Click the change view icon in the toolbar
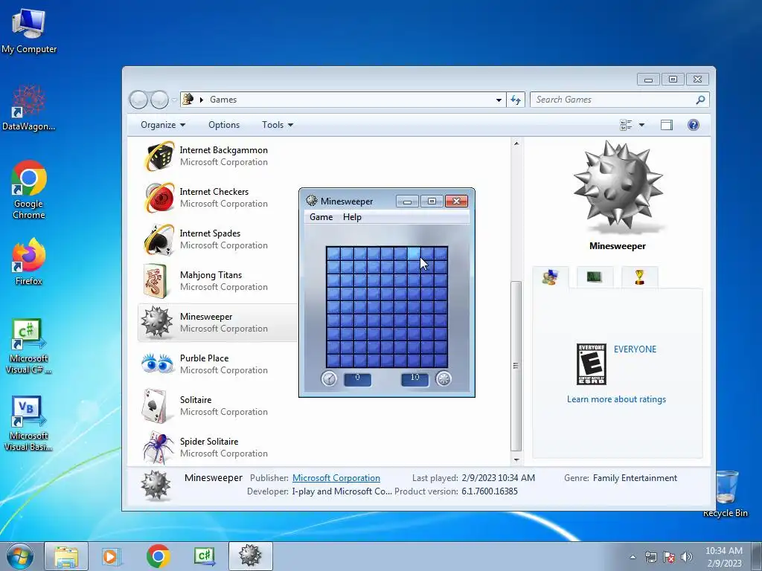The image size is (762, 571). 626,125
